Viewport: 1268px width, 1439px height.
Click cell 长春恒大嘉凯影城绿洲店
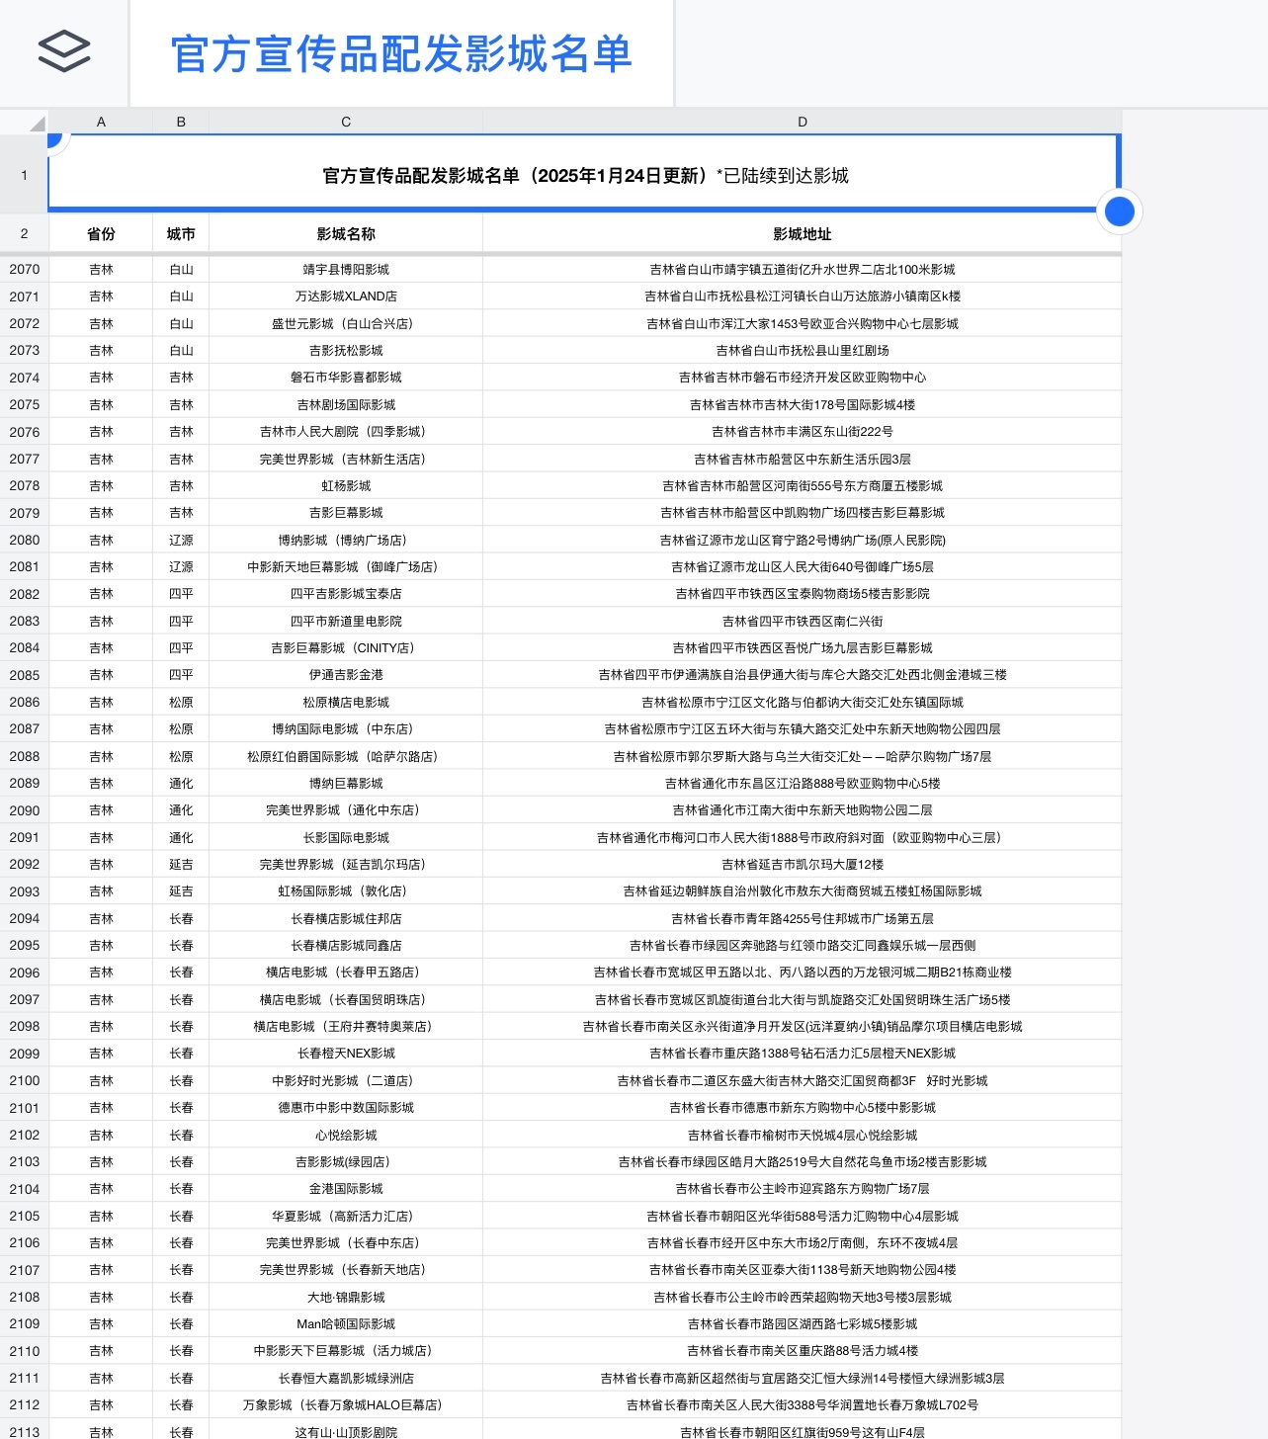(346, 1378)
